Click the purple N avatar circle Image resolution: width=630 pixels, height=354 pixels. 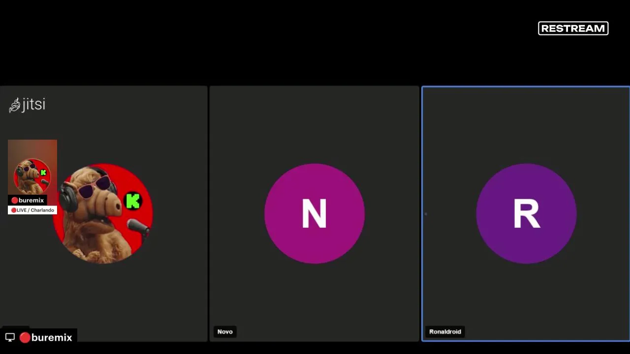point(315,213)
